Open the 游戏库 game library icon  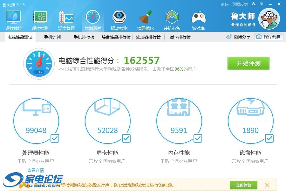pos(198,20)
